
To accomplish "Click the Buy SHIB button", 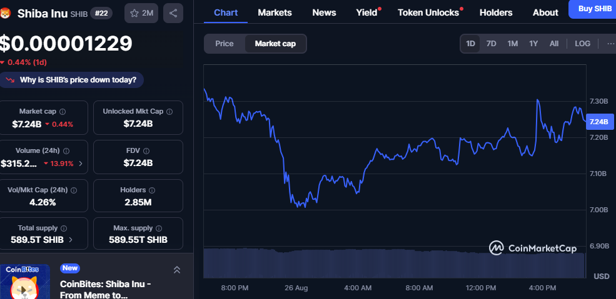I will pos(592,9).
